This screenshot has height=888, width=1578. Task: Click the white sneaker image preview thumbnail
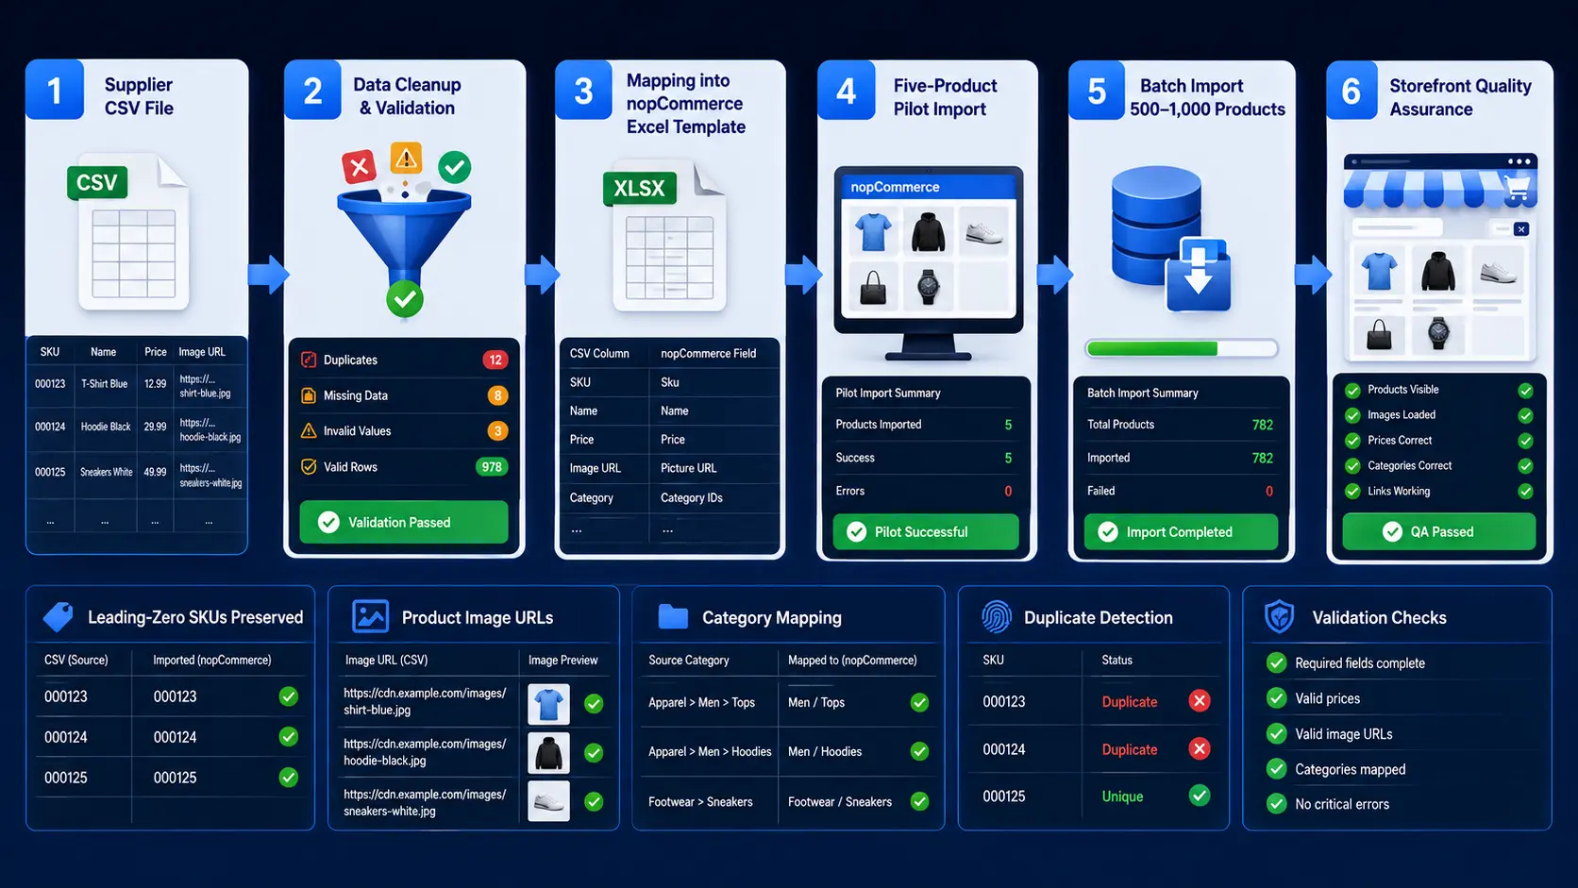(548, 801)
